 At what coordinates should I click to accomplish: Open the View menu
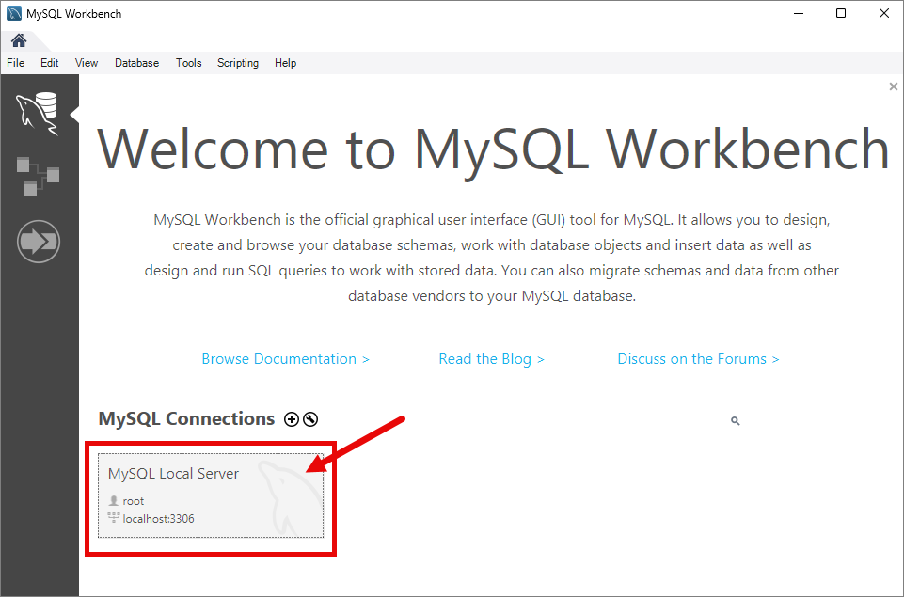86,63
